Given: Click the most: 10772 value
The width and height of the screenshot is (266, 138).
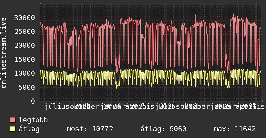Looking at the screenshot, I should click(90, 129).
